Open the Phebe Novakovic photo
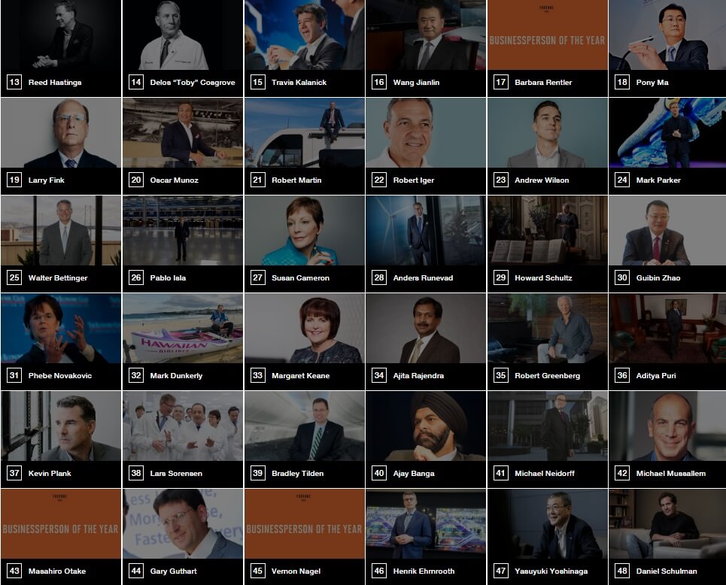Screen dimensions: 726x585 click(x=61, y=328)
